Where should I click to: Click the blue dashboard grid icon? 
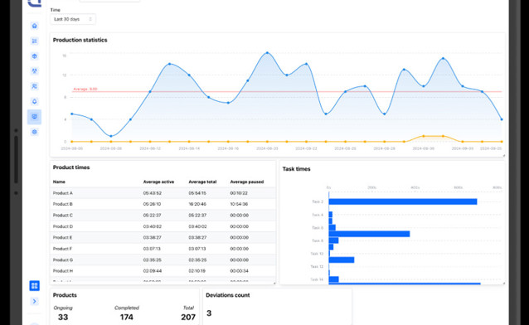click(x=35, y=286)
